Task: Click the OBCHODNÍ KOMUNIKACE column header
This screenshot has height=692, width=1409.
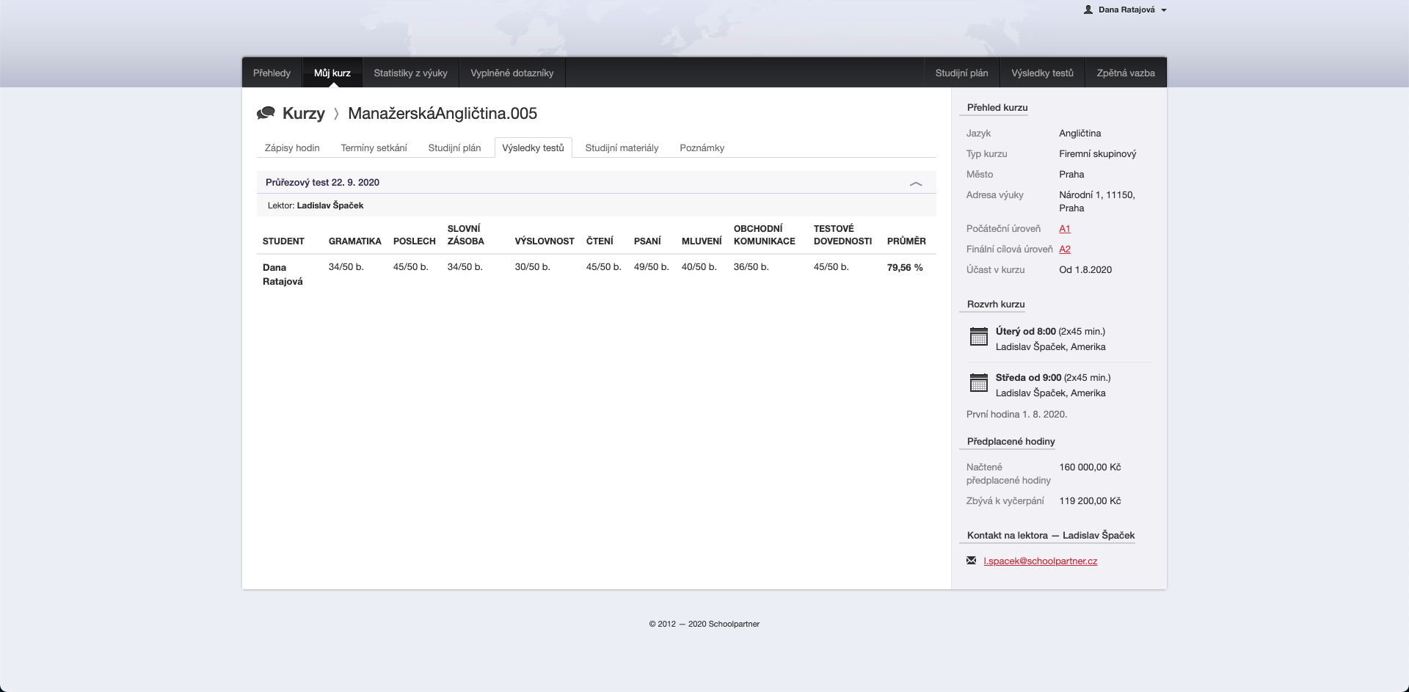Action: tap(764, 235)
